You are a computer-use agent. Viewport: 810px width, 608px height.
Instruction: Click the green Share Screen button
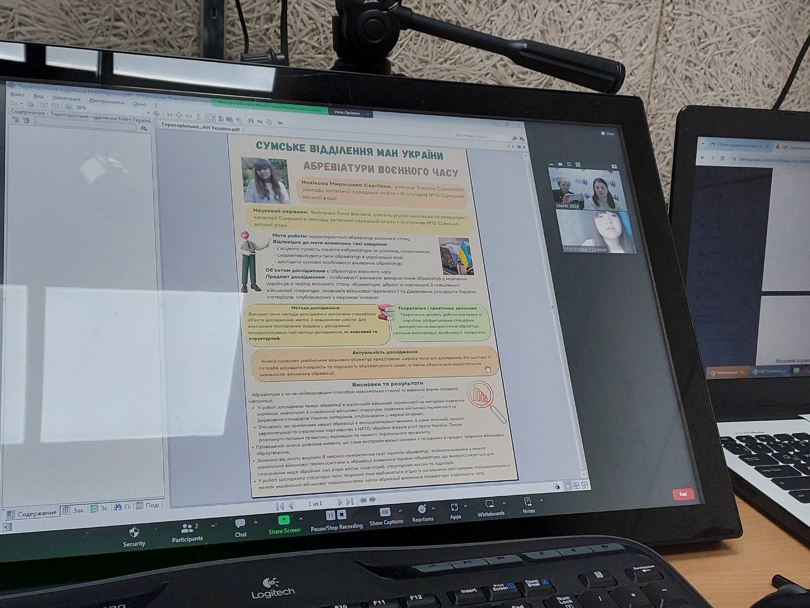(284, 523)
